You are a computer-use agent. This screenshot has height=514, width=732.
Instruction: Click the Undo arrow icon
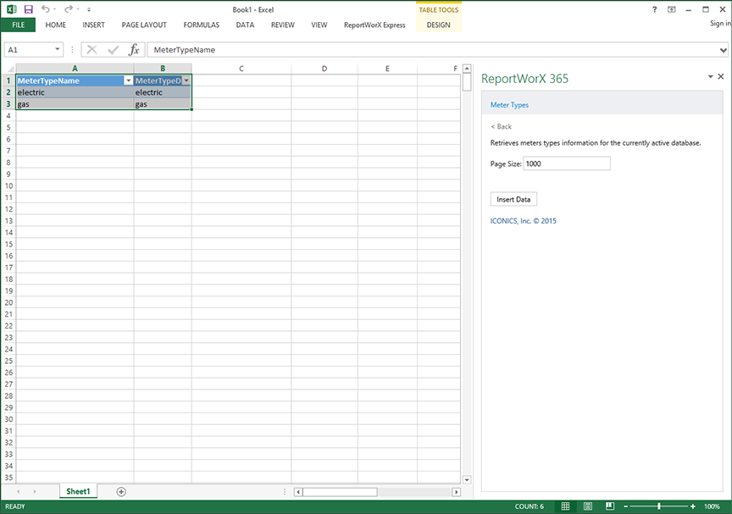click(x=45, y=9)
